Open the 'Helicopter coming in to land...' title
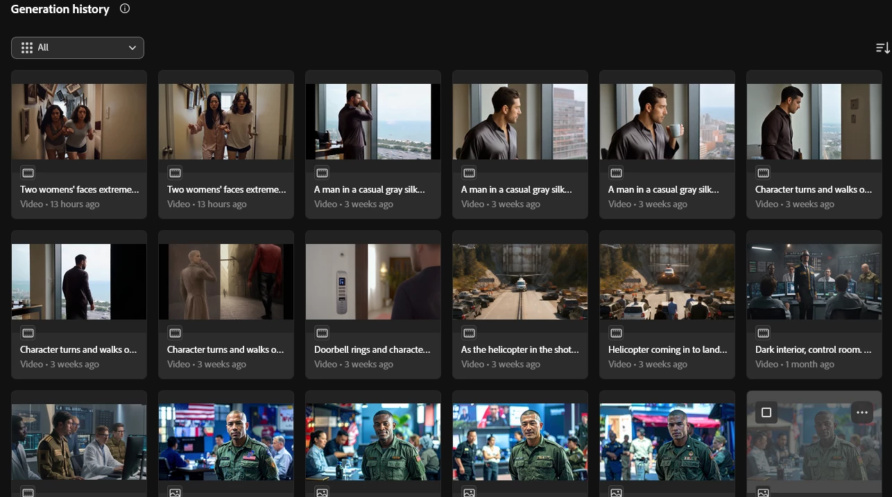 pyautogui.click(x=668, y=349)
